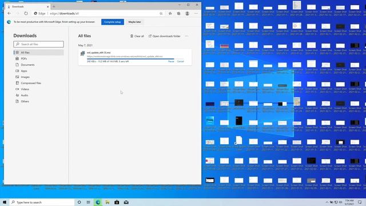
Task: Open Microsoft Store from taskbar
Action: coord(117,202)
